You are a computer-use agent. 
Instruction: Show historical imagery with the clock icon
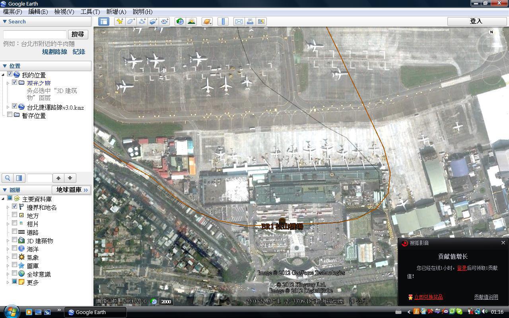coord(180,21)
